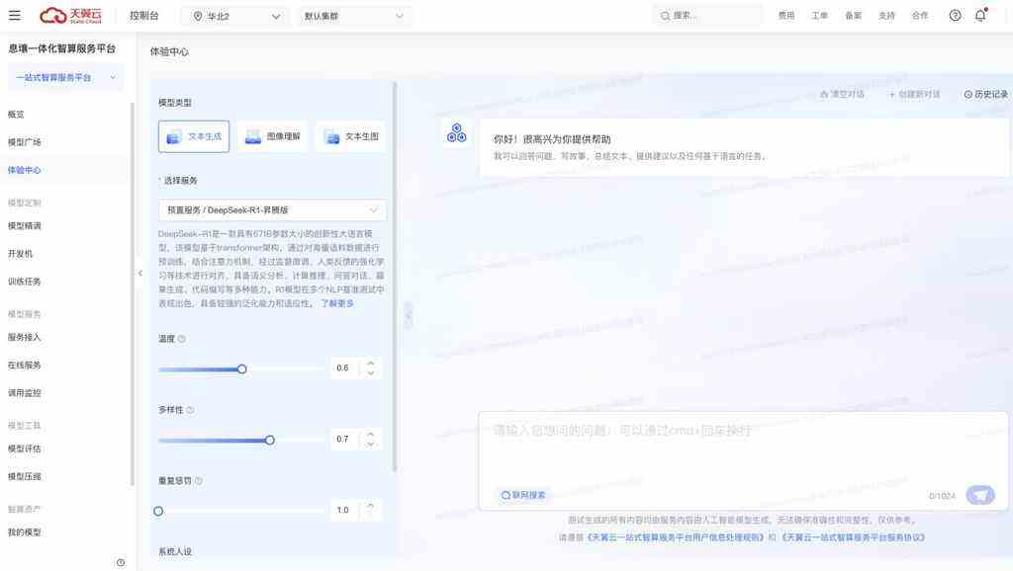
Task: Open the 用户信息处理规则 link
Action: click(x=677, y=537)
